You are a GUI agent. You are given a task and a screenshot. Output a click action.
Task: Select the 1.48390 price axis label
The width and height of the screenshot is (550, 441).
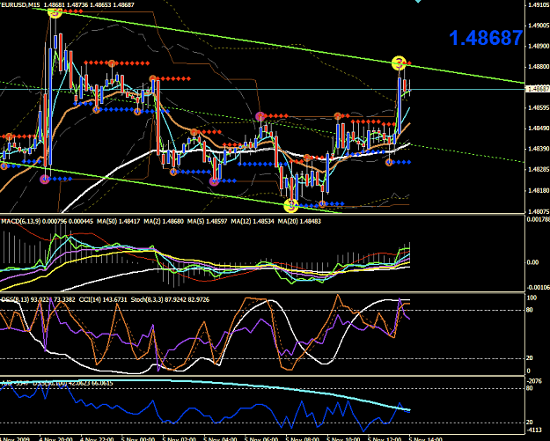[539, 149]
